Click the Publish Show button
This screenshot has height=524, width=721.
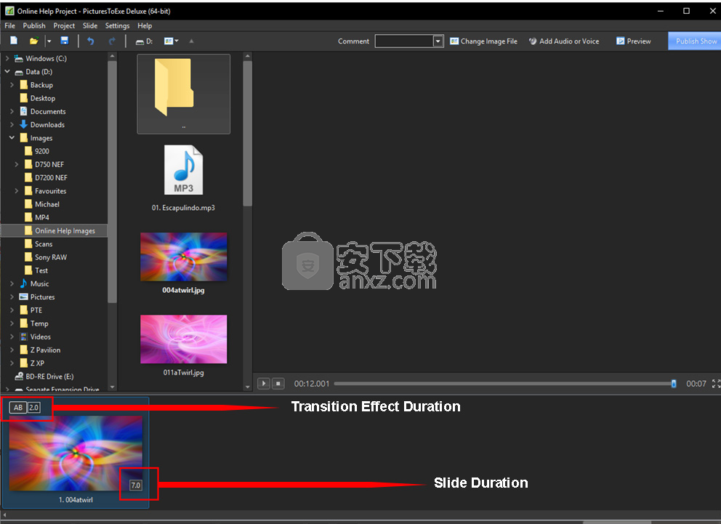tap(694, 41)
